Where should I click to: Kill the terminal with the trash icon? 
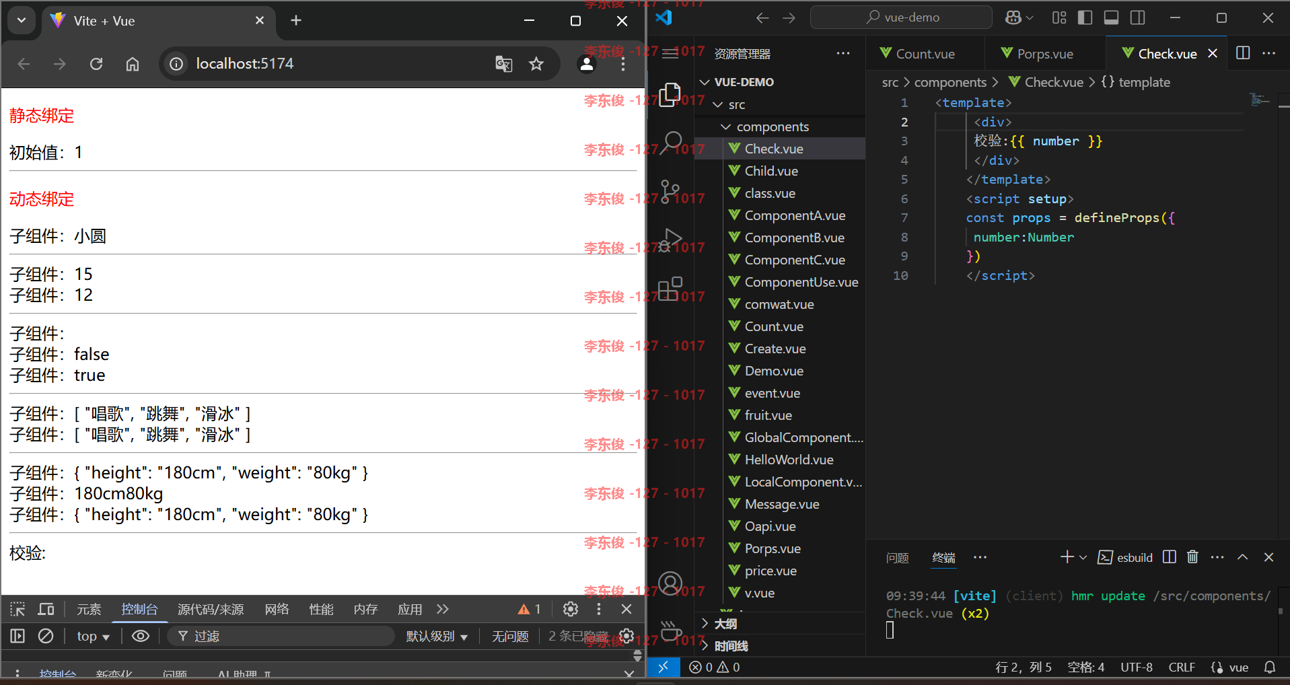(x=1192, y=557)
